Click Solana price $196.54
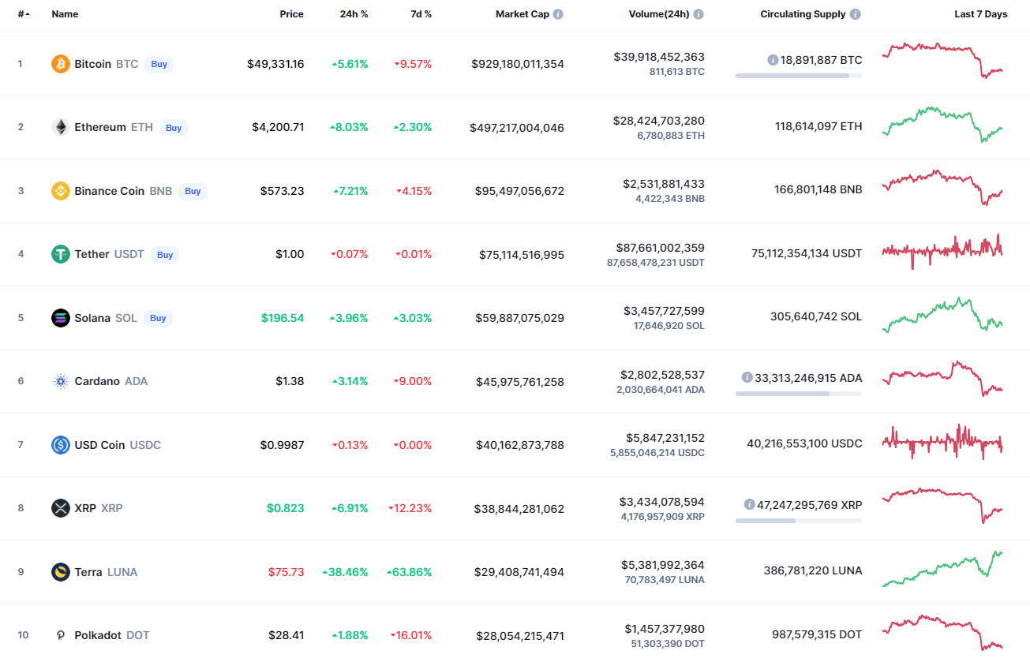 [283, 318]
